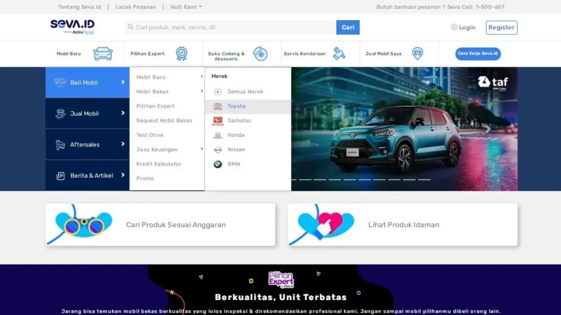Click the Jual Mobil Saya pin icon

click(x=417, y=54)
